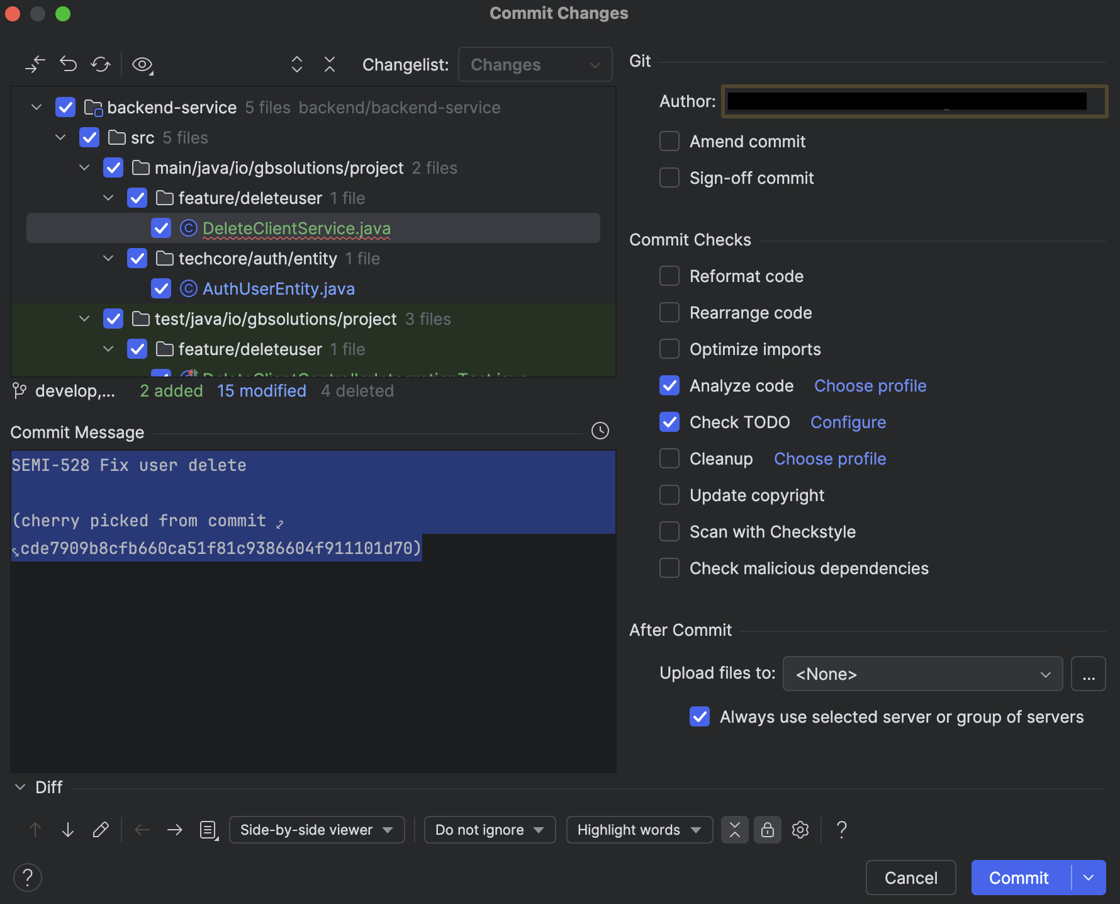Click Expand All in changes tree
Image resolution: width=1120 pixels, height=904 pixels.
click(297, 64)
